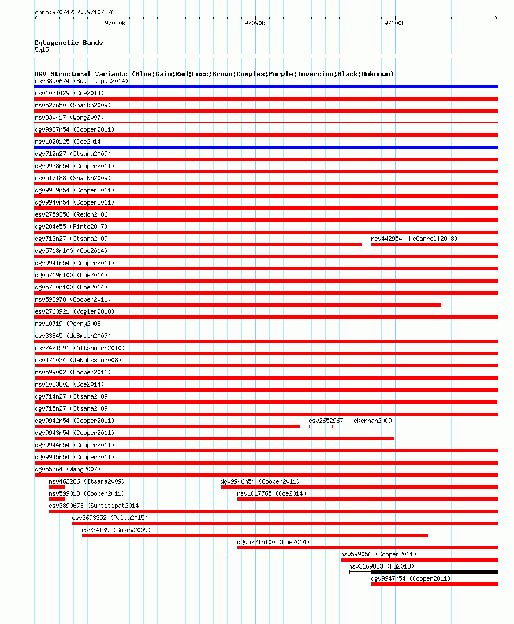
Task: Click the esv3890674 (Suktitipat2014) variant label
Action: point(81,81)
